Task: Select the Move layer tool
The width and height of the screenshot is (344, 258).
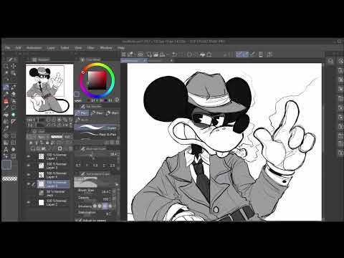Action: point(14,66)
